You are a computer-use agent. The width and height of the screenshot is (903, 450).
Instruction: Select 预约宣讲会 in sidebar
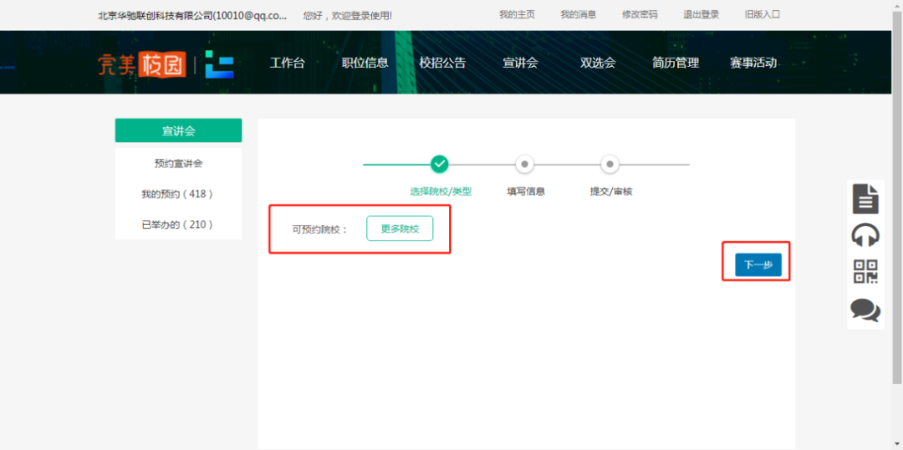(179, 164)
